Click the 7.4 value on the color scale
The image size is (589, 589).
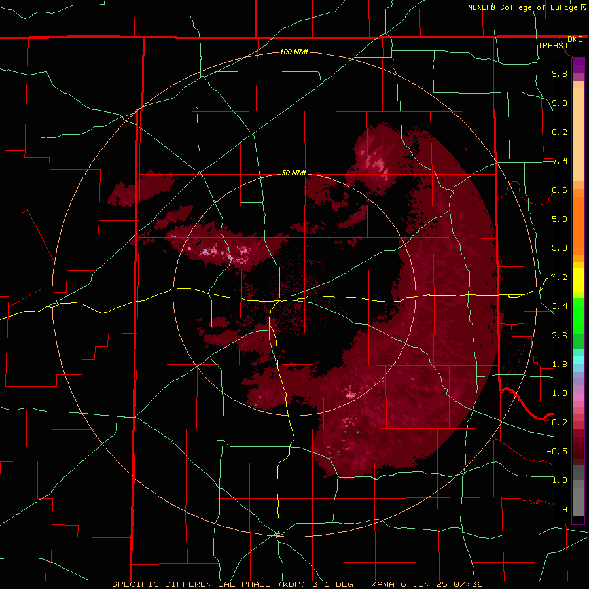tap(560, 161)
